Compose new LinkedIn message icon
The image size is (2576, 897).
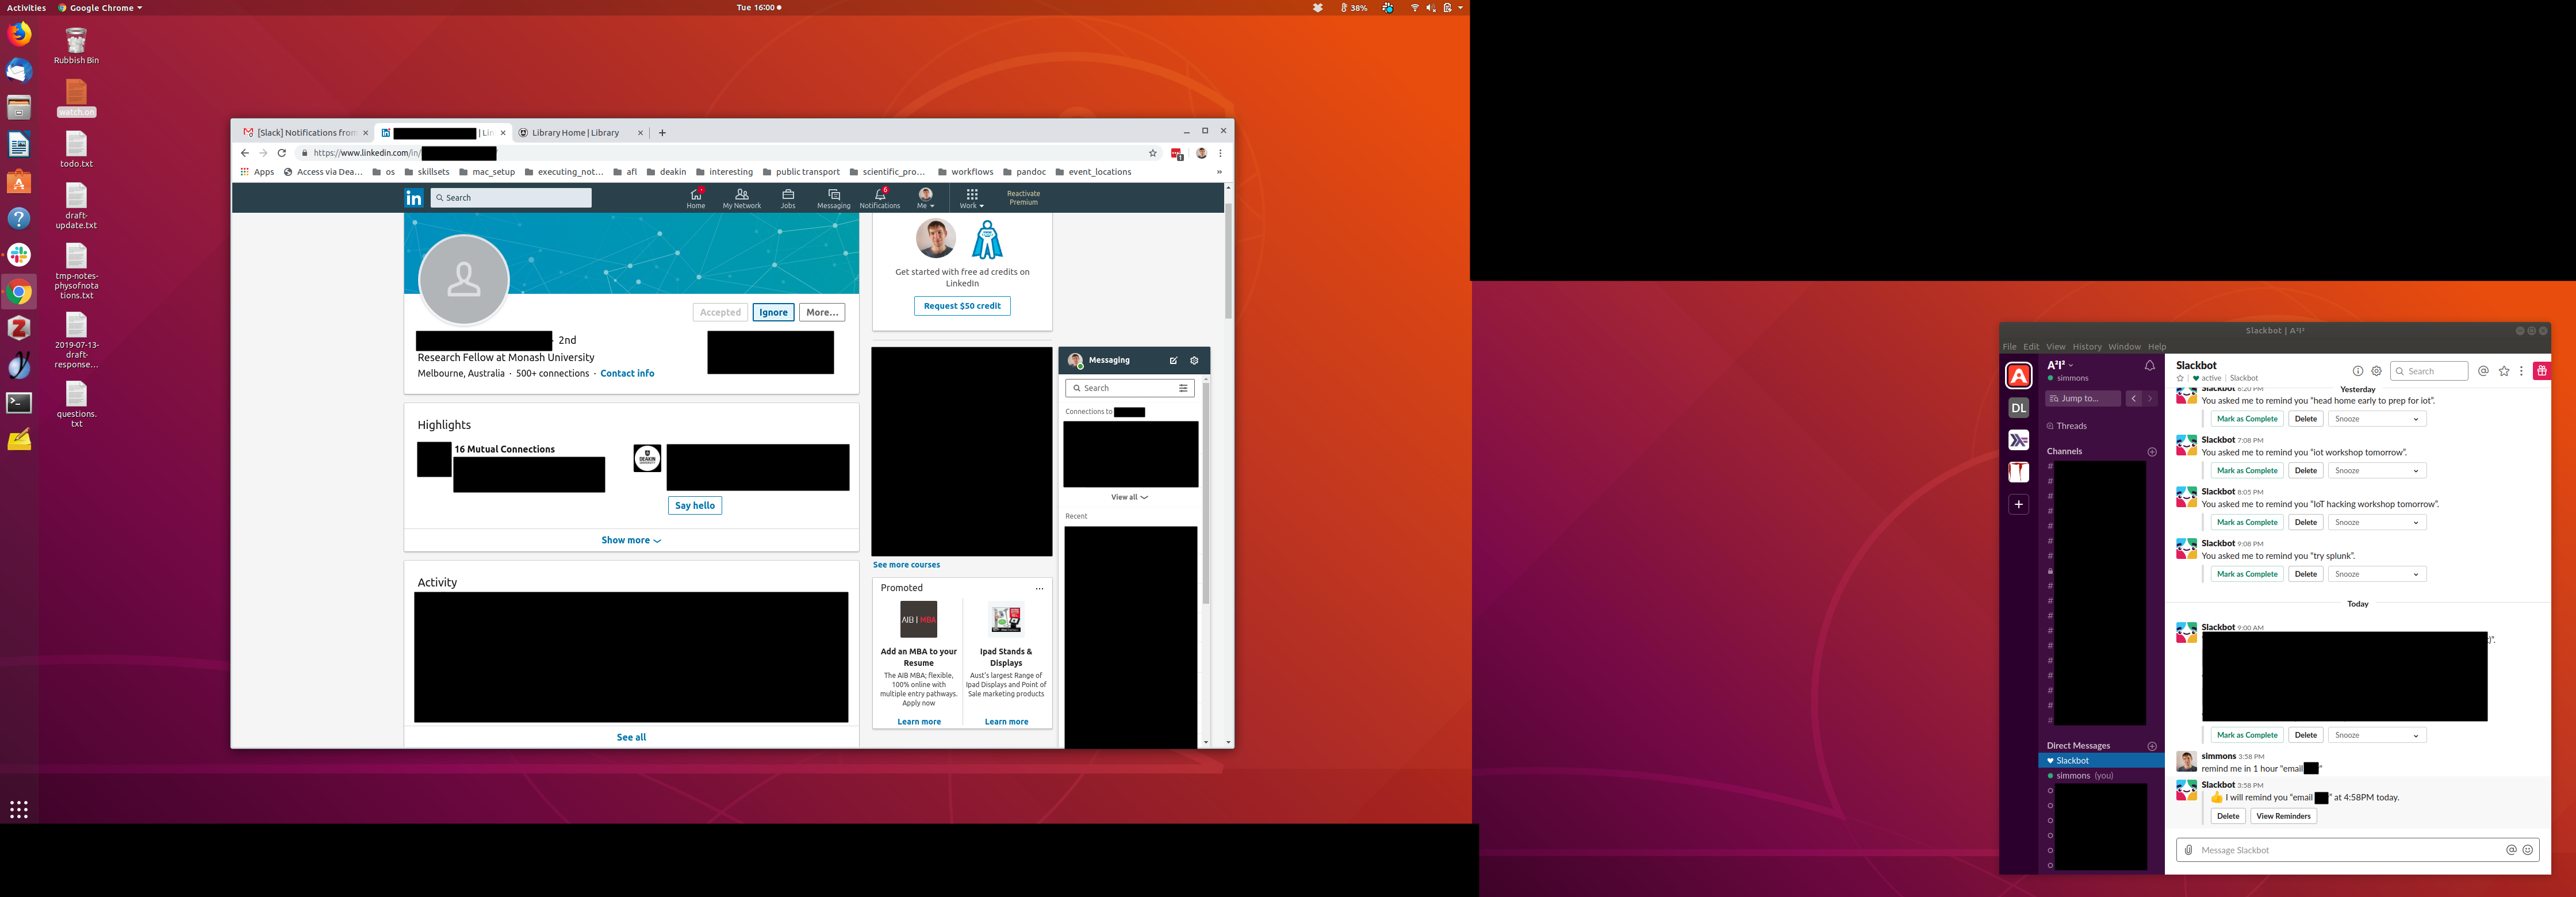1173,361
